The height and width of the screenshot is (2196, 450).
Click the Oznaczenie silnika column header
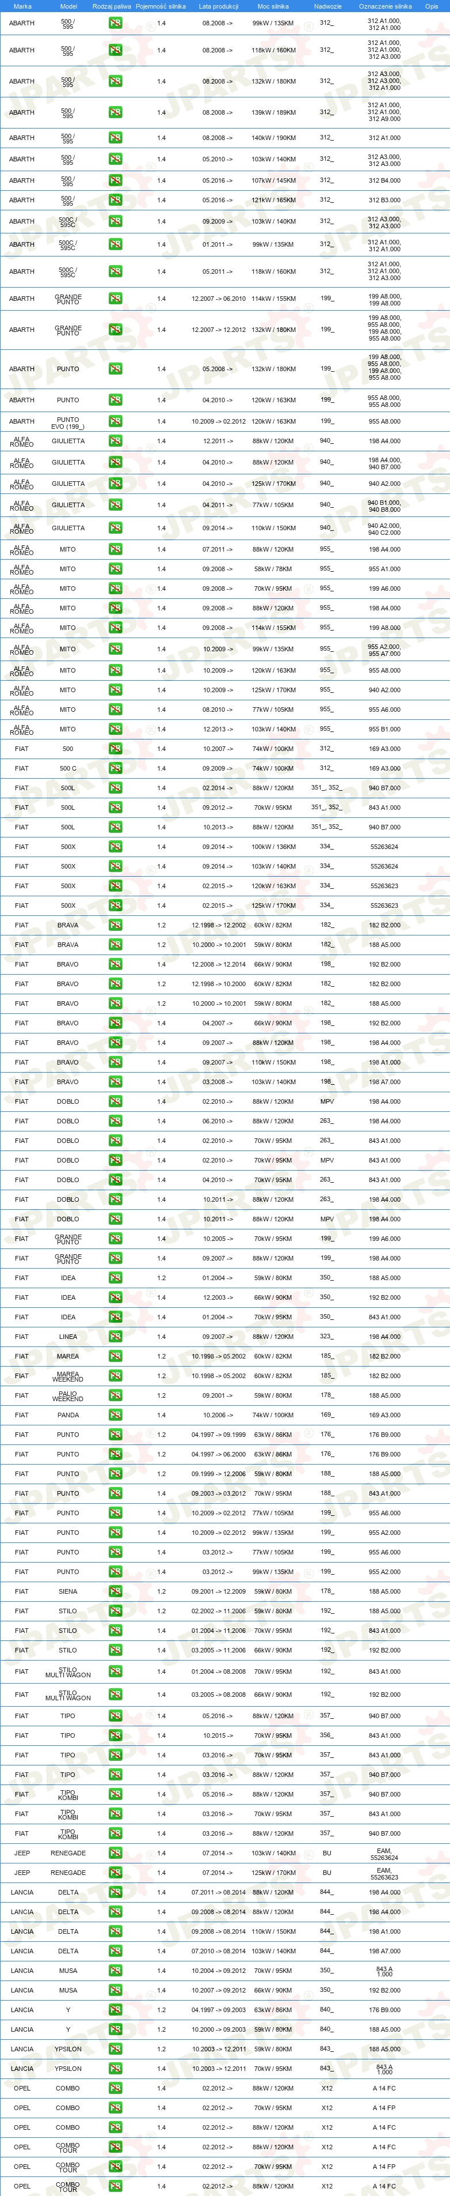384,6
